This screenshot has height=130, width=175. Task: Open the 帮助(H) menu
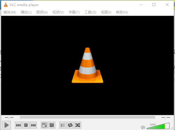click(122, 12)
